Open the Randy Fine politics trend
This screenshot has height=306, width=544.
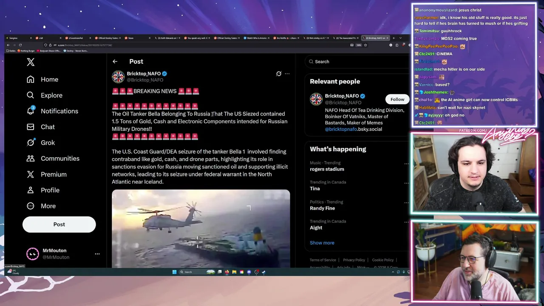pos(322,208)
